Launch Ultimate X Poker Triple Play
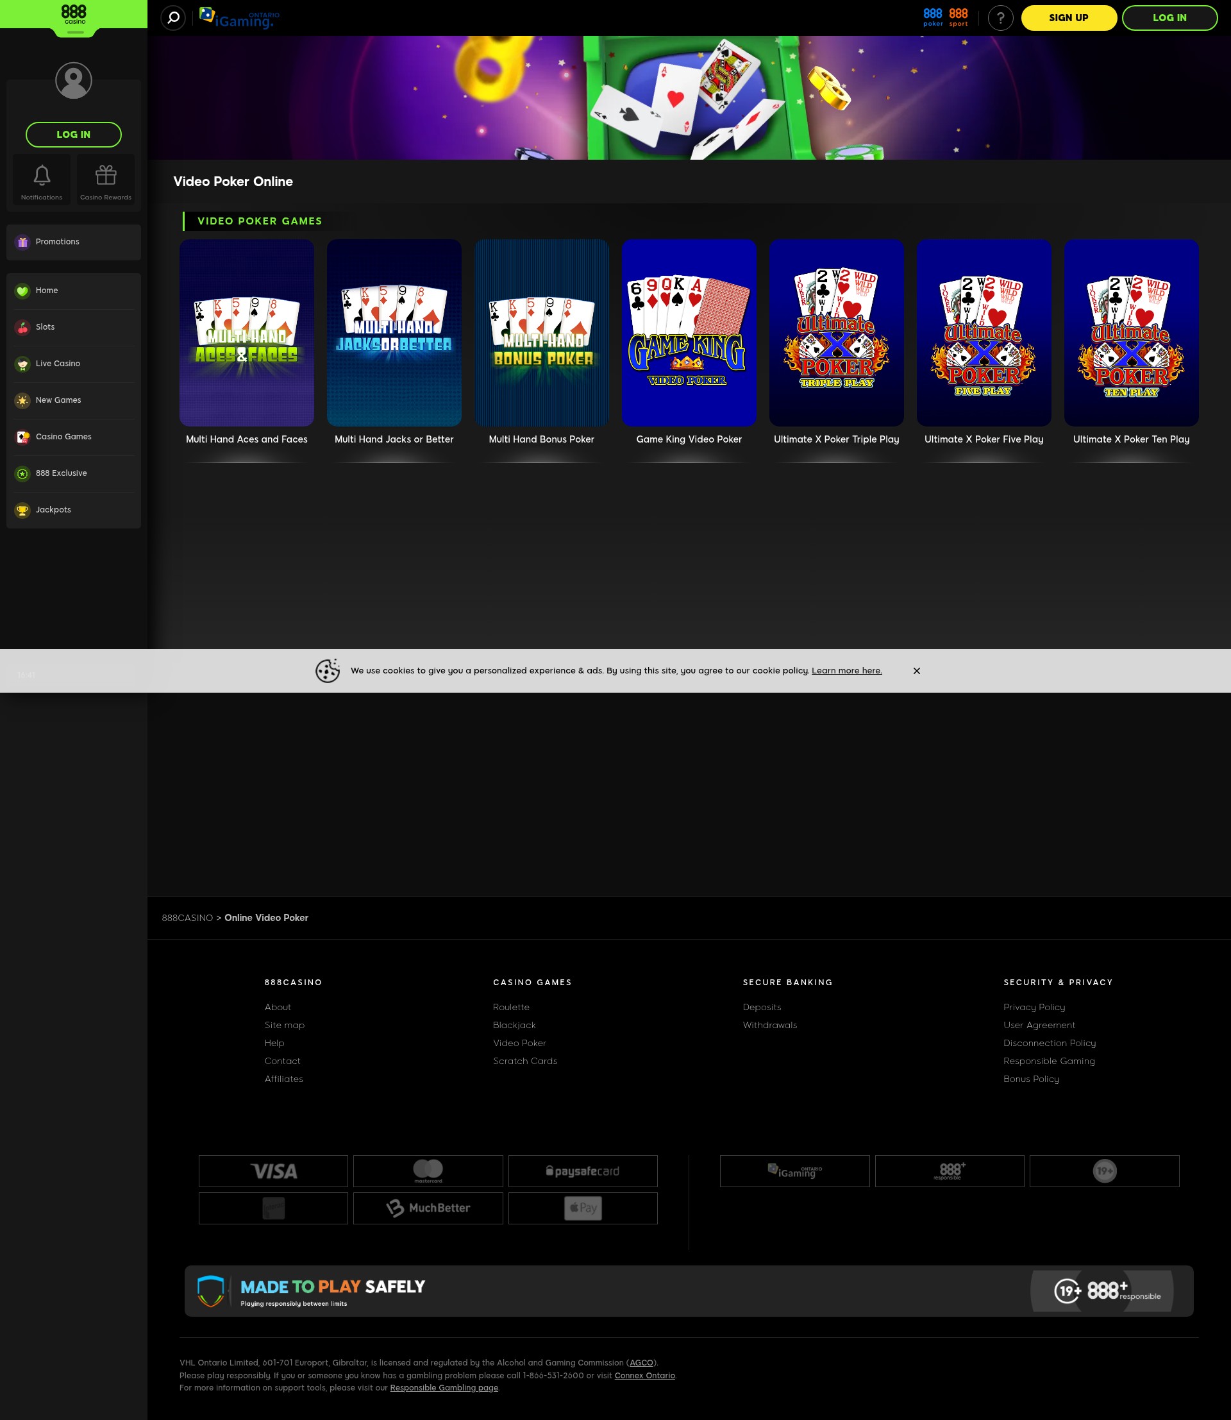This screenshot has height=1420, width=1231. 837,333
